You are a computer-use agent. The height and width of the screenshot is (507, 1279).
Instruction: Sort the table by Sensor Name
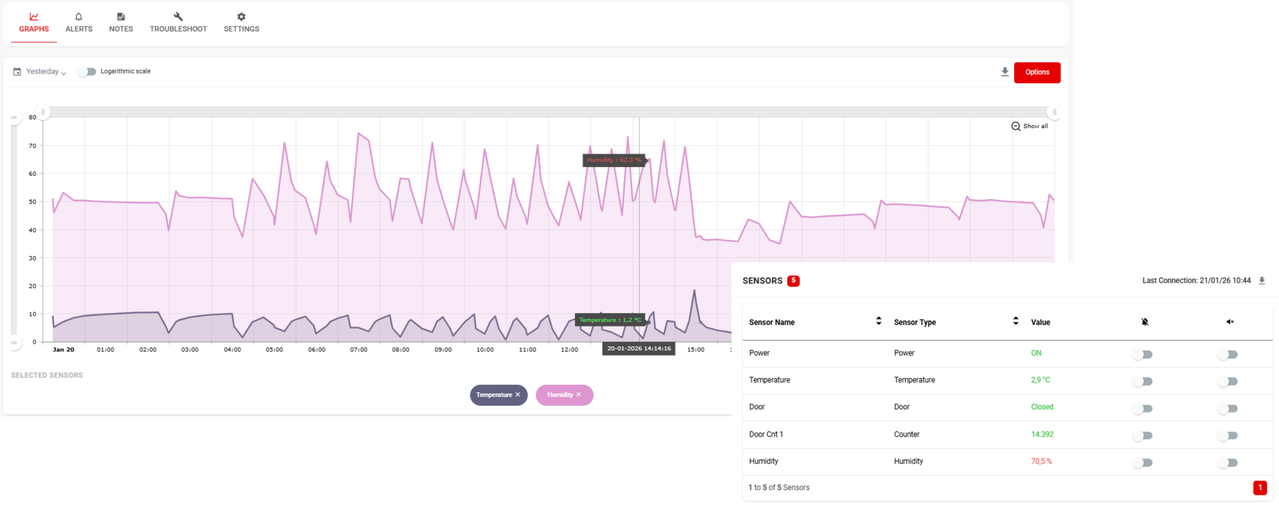coord(878,321)
